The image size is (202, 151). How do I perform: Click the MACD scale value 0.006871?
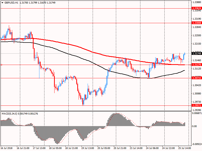pyautogui.click(x=197, y=113)
